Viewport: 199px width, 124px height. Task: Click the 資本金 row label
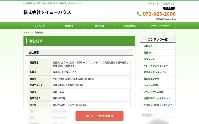click(33, 105)
